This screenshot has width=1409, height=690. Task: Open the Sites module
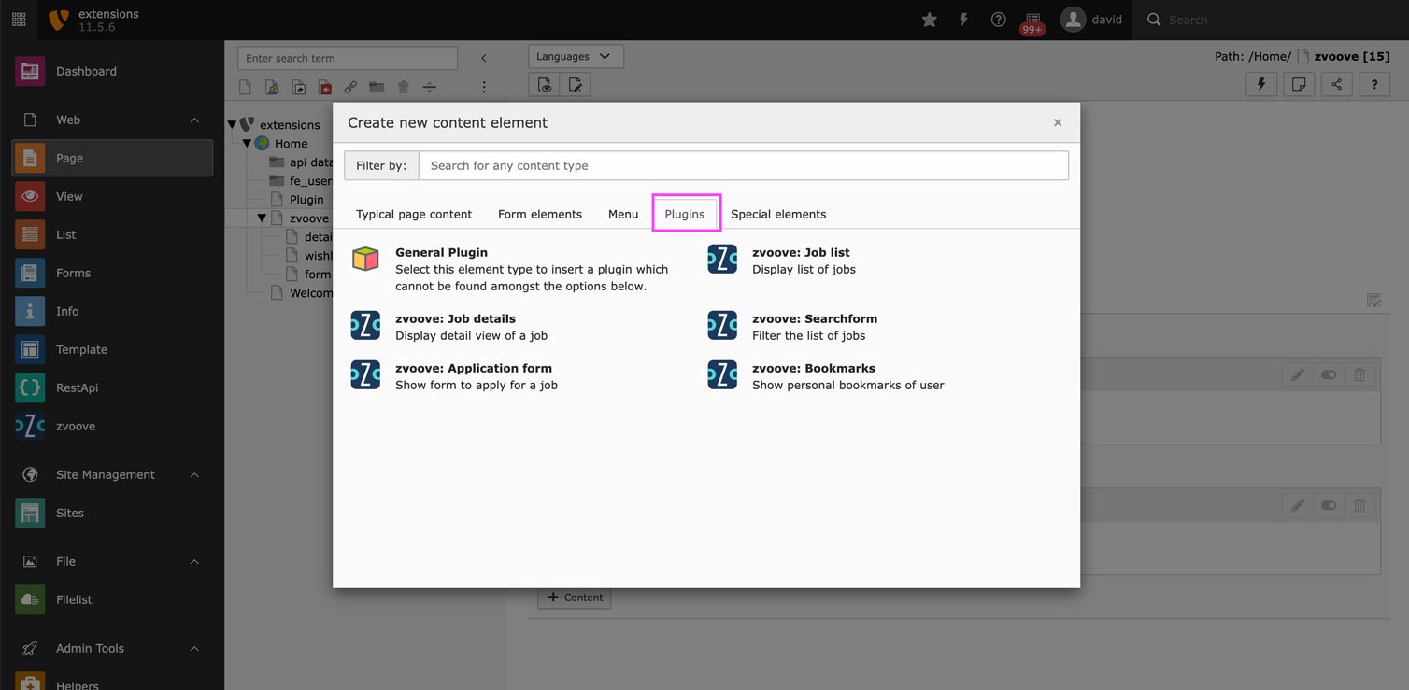pos(112,513)
